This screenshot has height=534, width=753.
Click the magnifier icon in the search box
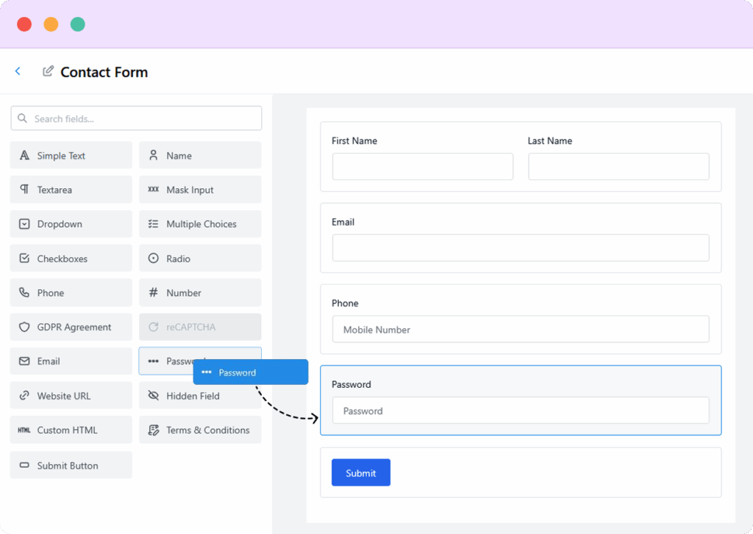22,118
